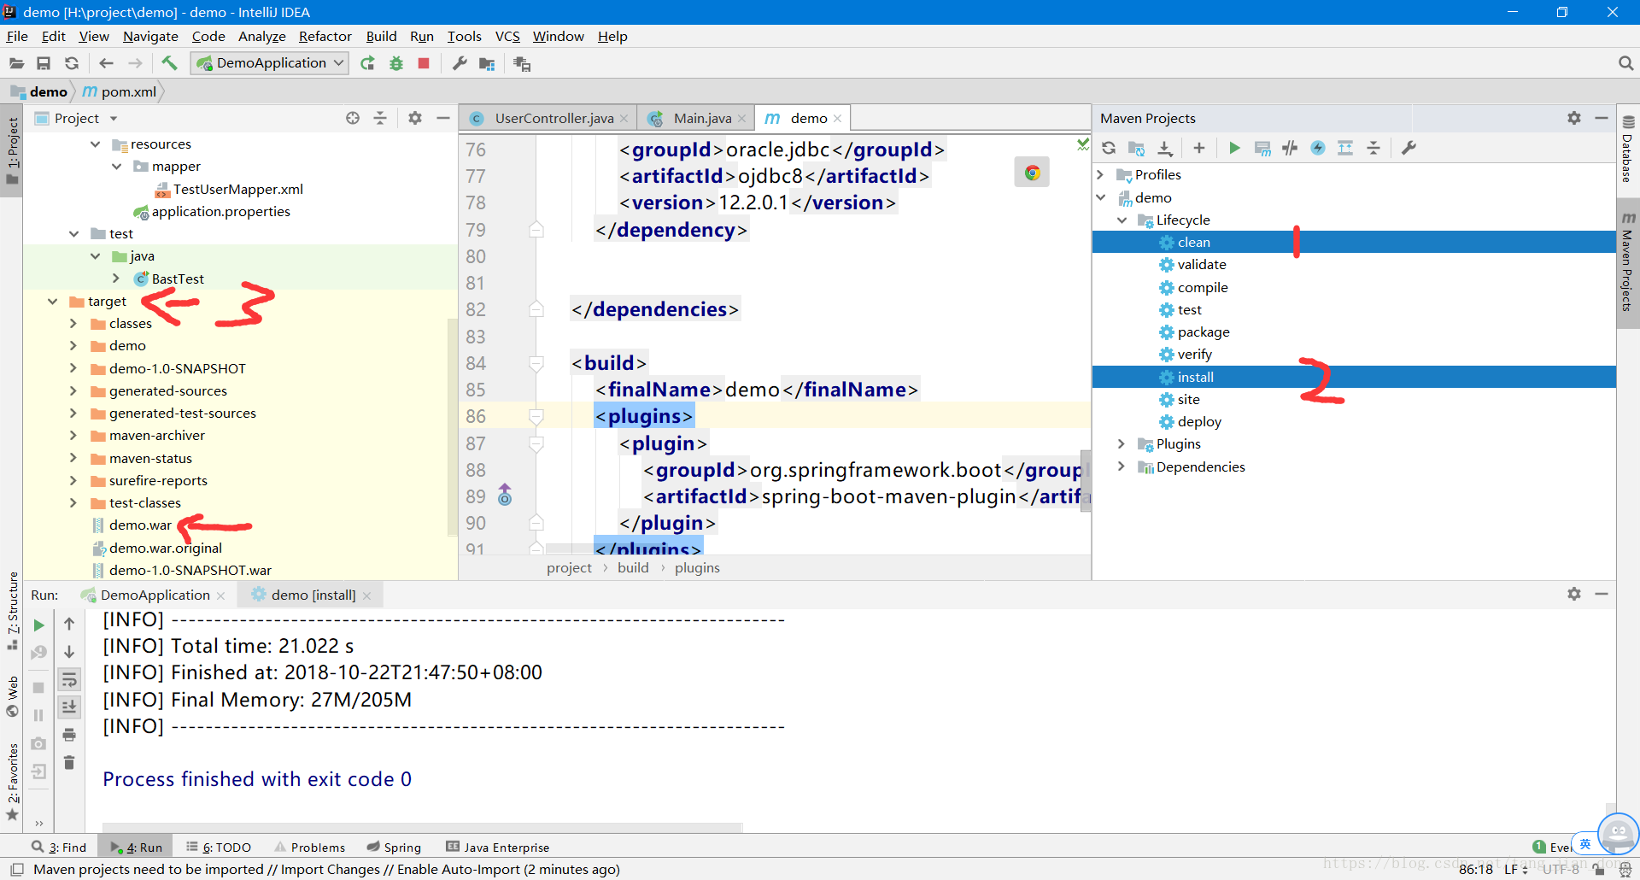Select the package lifecycle goal
The height and width of the screenshot is (880, 1640).
click(x=1204, y=332)
